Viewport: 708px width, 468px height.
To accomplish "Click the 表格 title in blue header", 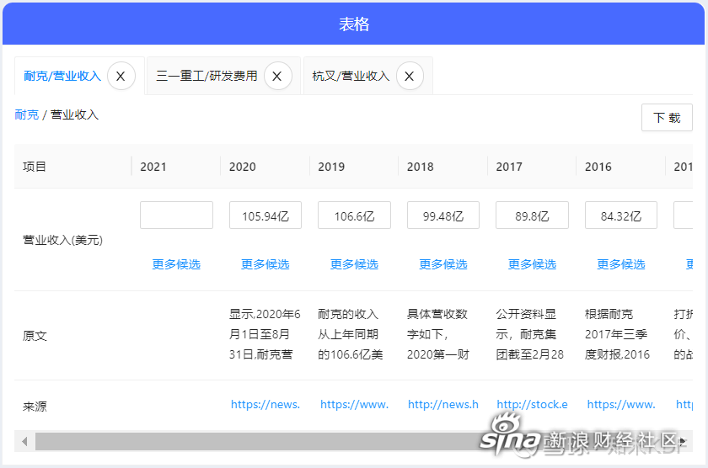I will (x=354, y=24).
